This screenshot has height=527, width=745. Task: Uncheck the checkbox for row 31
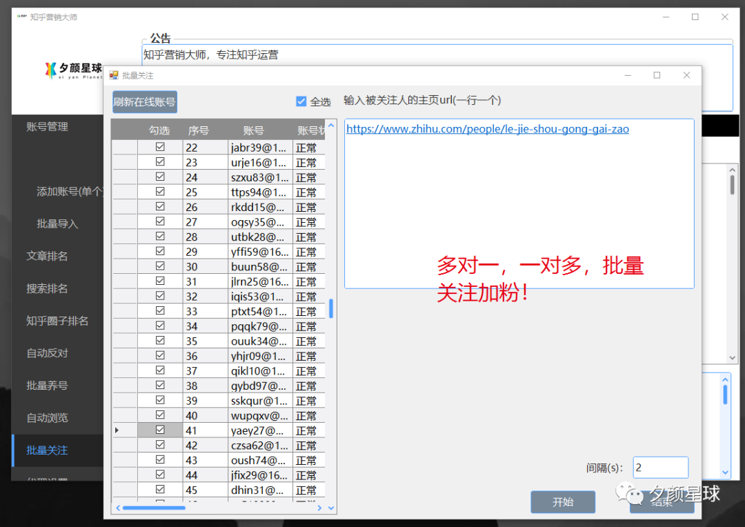[x=160, y=281]
